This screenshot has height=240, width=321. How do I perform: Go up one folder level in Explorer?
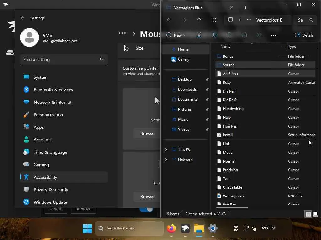[x=199, y=20]
